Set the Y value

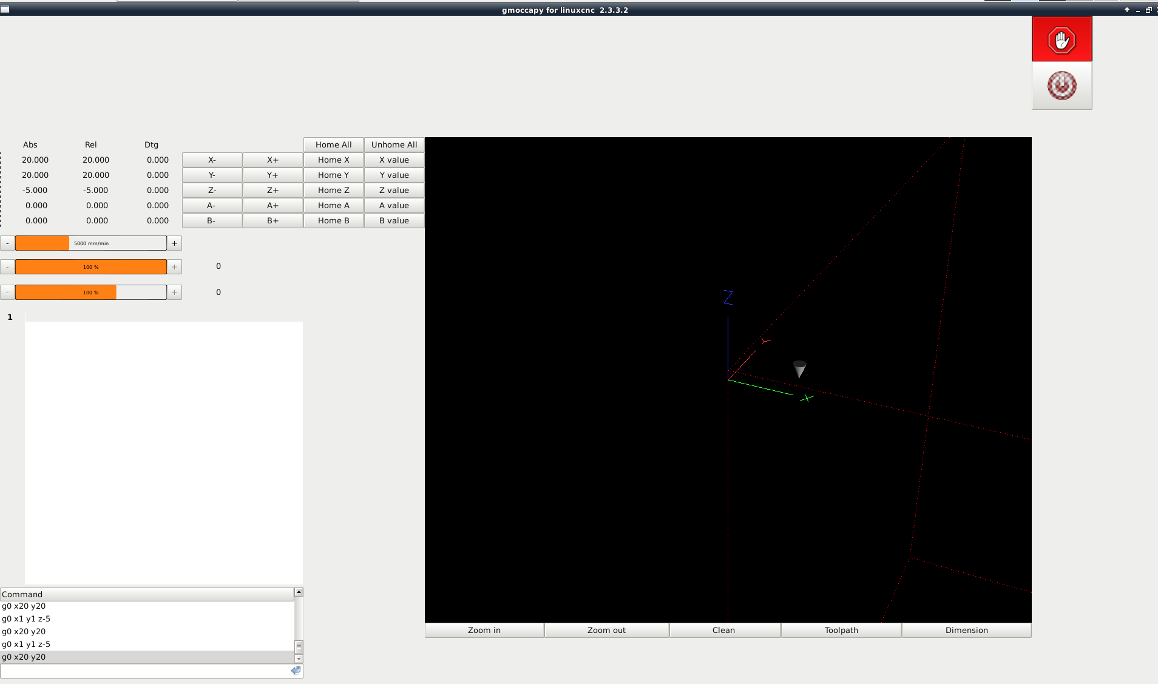tap(394, 175)
